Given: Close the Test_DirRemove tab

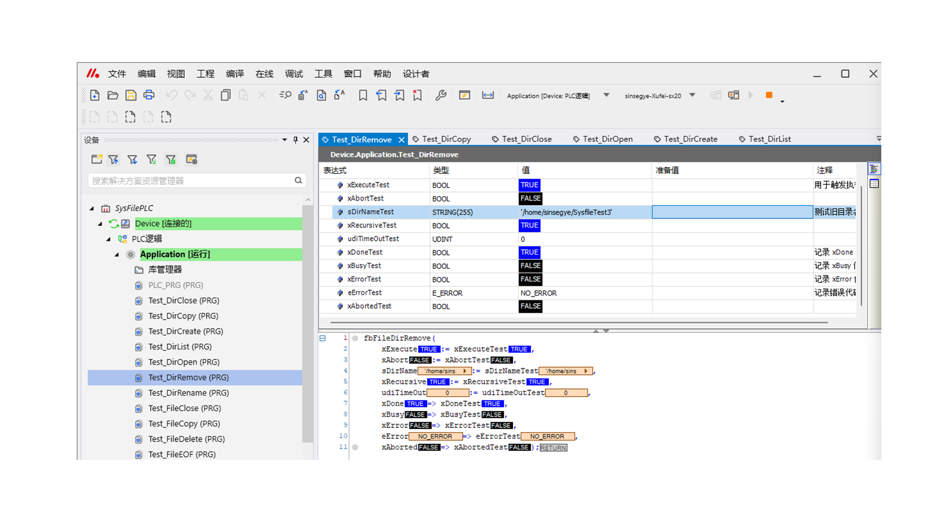Looking at the screenshot, I should (x=401, y=140).
